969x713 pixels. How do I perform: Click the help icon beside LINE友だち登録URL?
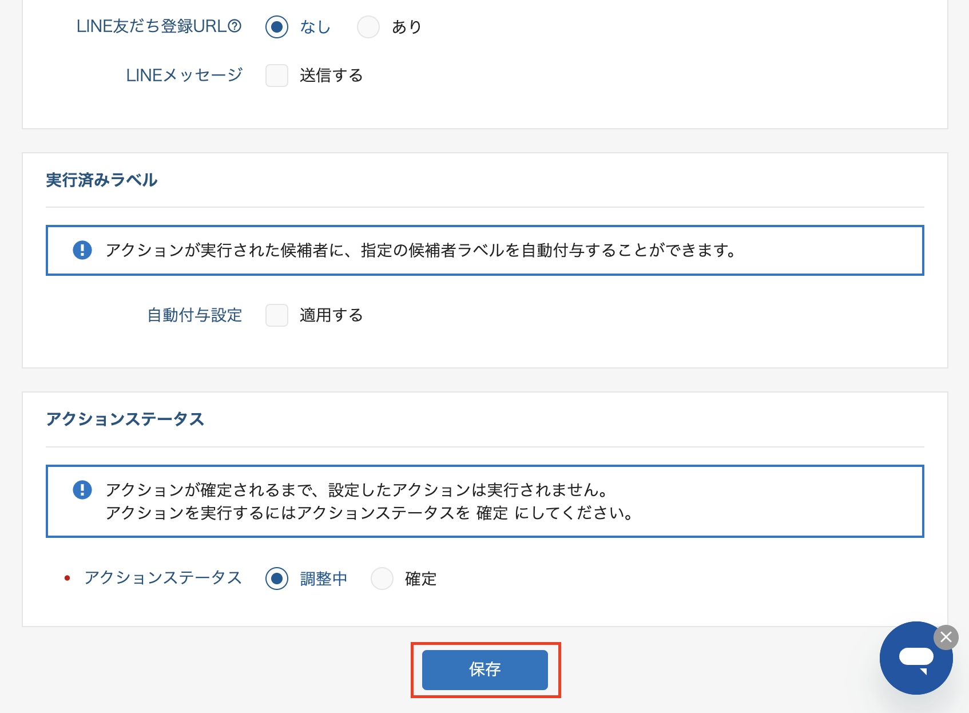[235, 26]
